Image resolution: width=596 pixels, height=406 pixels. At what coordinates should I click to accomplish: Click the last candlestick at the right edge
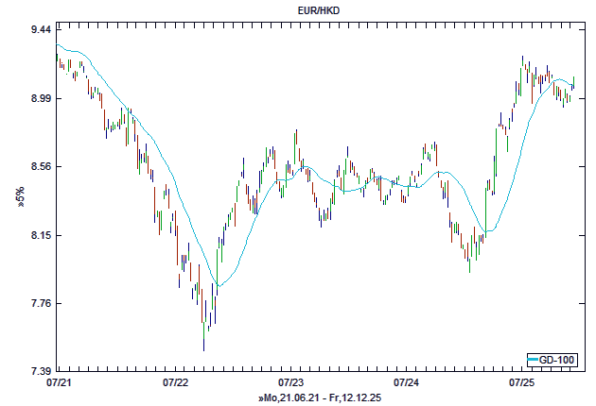[573, 83]
